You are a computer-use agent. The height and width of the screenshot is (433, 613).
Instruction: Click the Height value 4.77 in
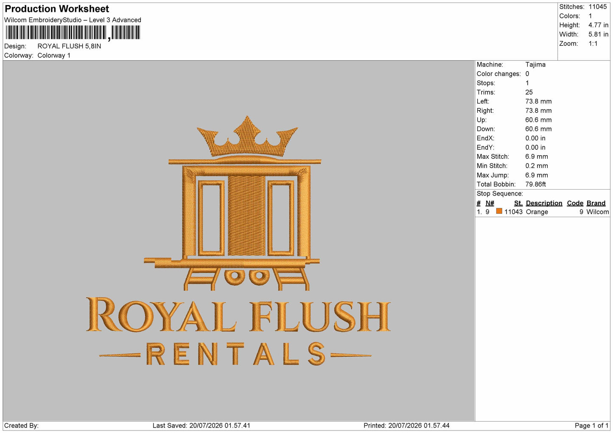(598, 25)
